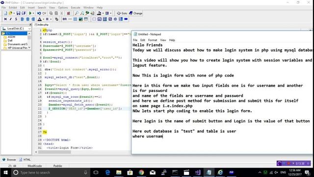Click the insert image icon
This screenshot has width=314, height=177.
tap(80, 19)
